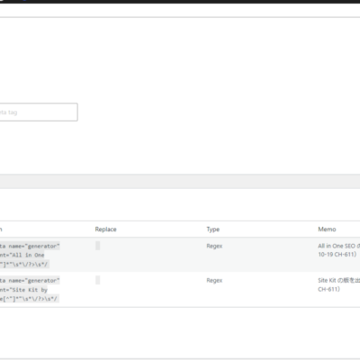Click the Regex type in the Site Kit row
360x360 pixels.
(x=214, y=281)
